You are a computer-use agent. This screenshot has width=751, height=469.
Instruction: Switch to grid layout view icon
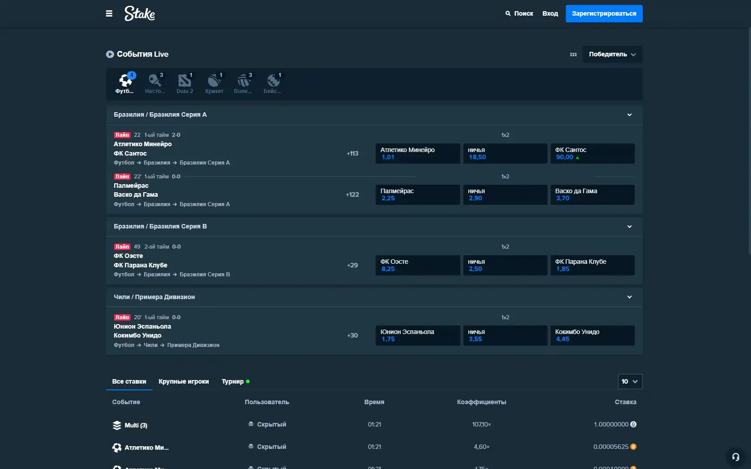coord(573,55)
